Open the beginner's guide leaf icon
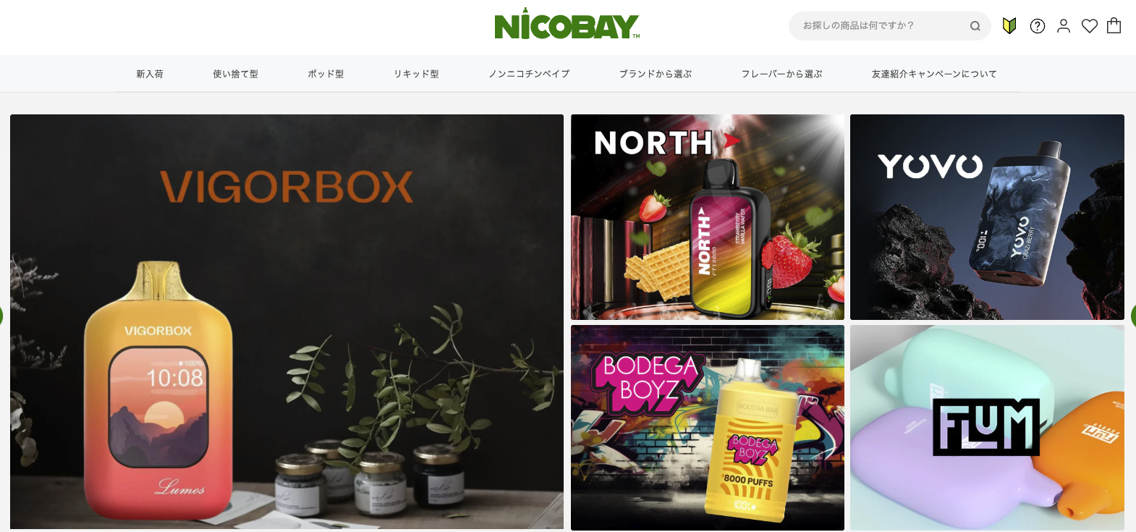The width and height of the screenshot is (1136, 532). (x=1009, y=26)
